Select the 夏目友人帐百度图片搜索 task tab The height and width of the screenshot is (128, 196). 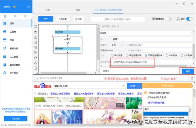tap(108, 10)
